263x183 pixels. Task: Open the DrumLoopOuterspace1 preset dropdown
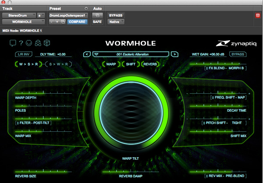(68, 15)
